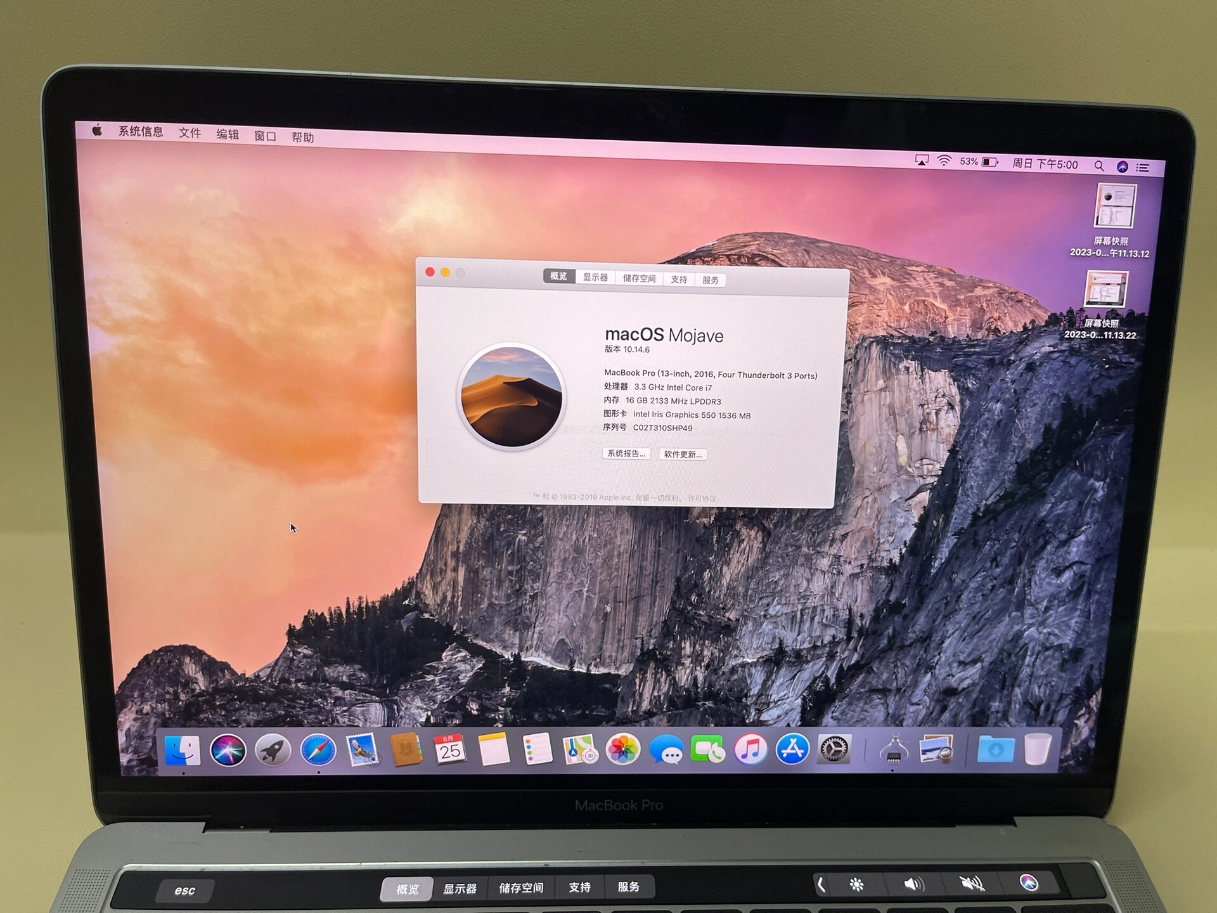Image resolution: width=1217 pixels, height=913 pixels.
Task: Open Wi-Fi status menu
Action: coord(944,161)
